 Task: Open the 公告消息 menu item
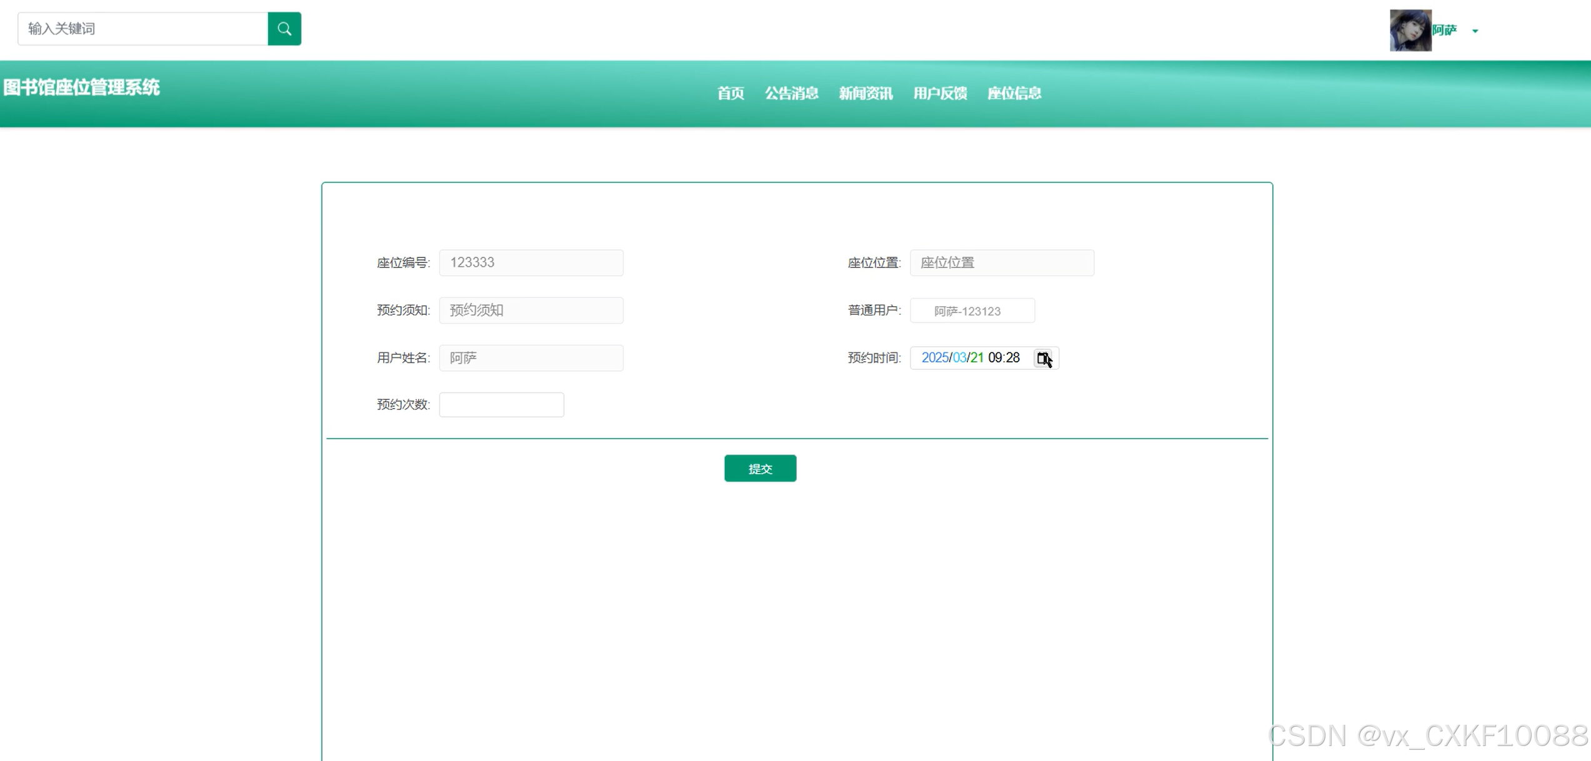click(791, 93)
